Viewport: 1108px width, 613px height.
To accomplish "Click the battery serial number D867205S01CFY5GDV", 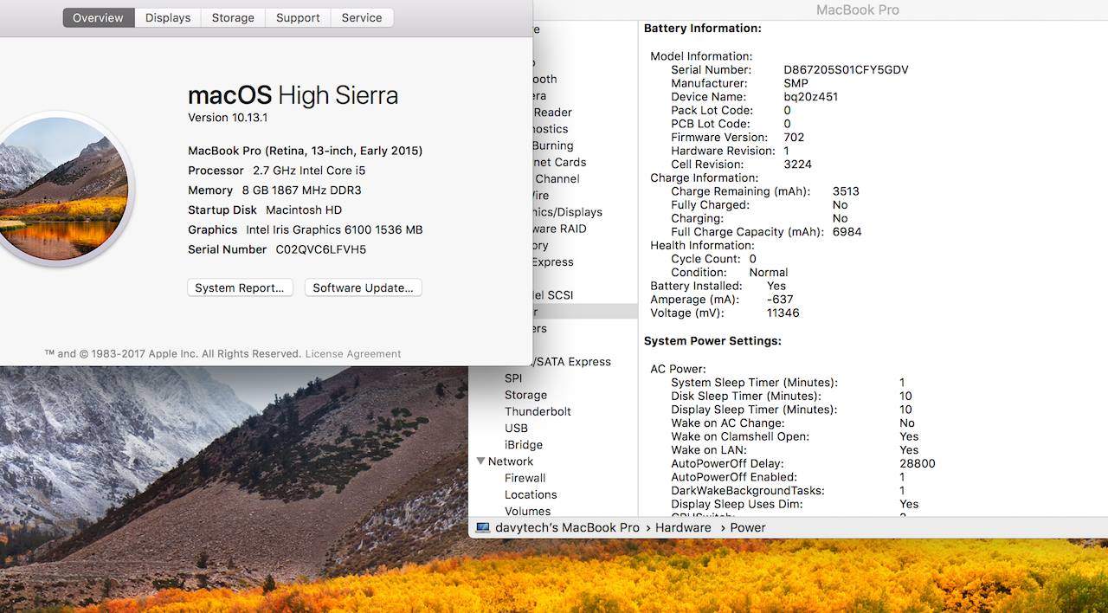I will 846,70.
